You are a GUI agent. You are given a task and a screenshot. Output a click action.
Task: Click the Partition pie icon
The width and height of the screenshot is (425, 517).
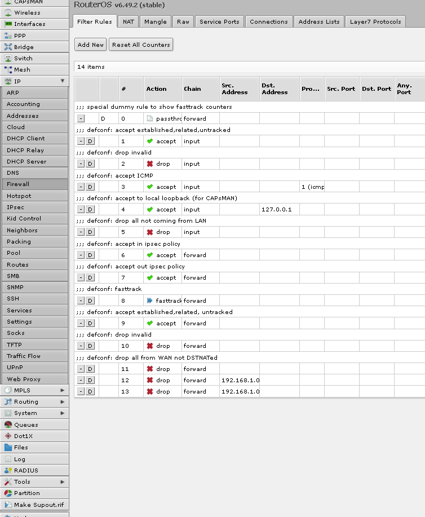coord(8,493)
